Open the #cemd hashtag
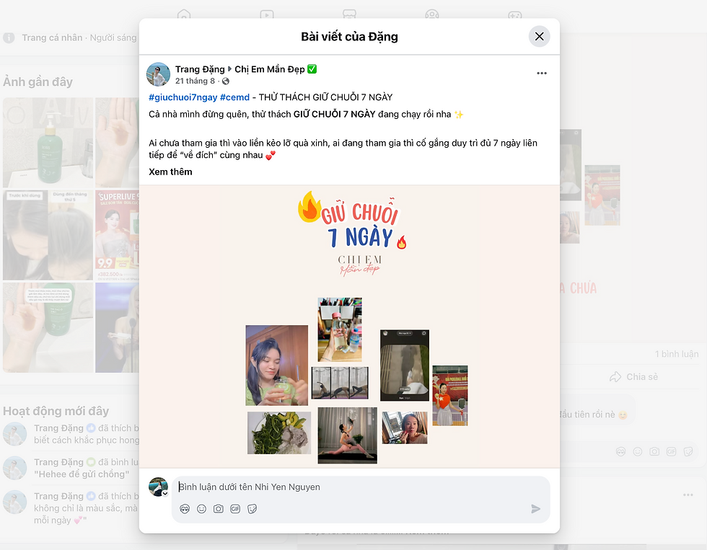707x550 pixels. 234,97
